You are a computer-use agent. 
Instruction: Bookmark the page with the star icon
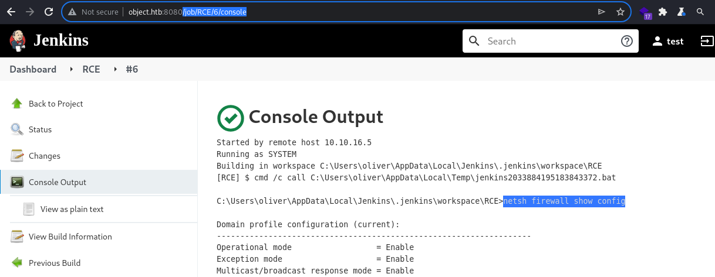[620, 12]
